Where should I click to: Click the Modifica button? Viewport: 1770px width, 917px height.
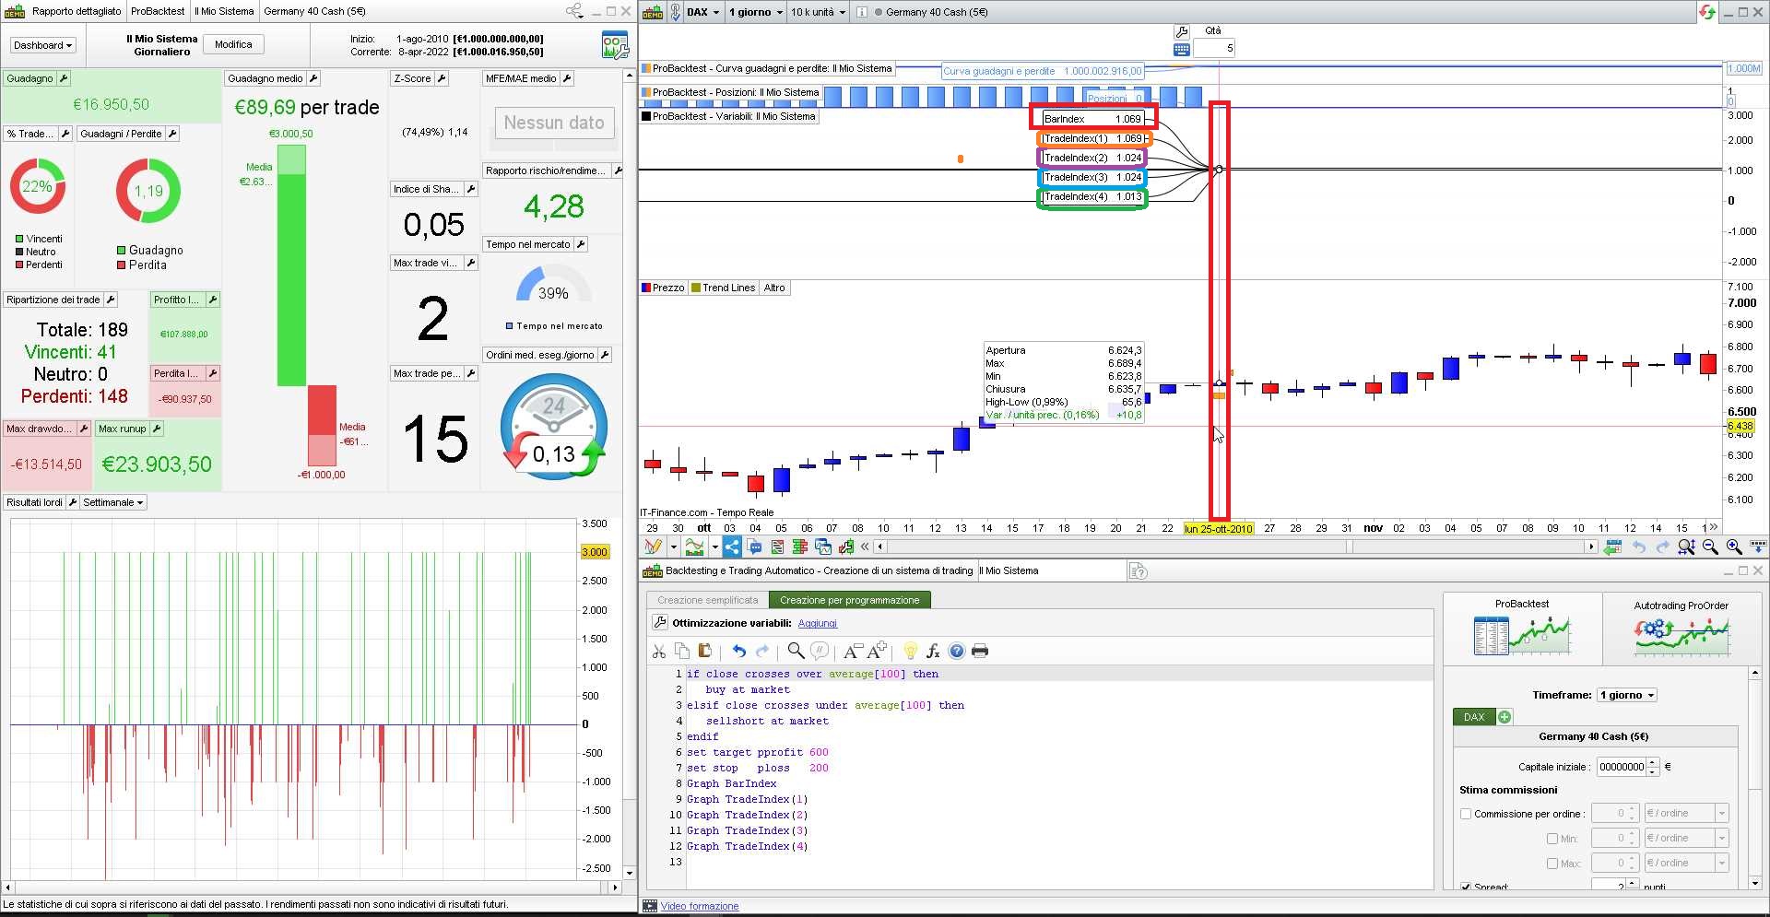[233, 44]
